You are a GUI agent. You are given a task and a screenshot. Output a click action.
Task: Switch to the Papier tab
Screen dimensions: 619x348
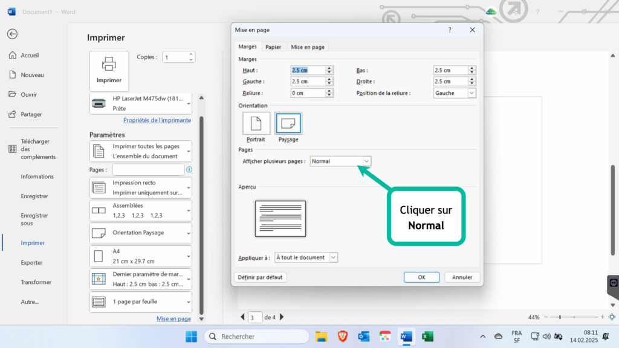[273, 47]
